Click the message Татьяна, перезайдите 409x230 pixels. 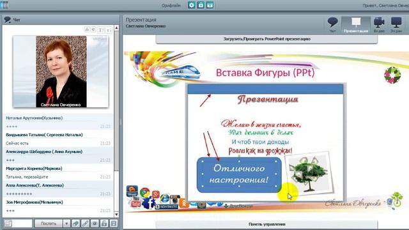pyautogui.click(x=27, y=177)
